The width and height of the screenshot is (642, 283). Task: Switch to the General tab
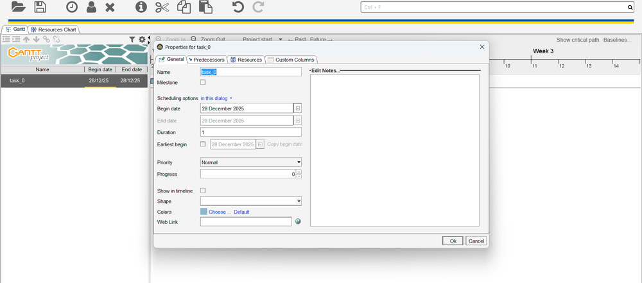[171, 60]
